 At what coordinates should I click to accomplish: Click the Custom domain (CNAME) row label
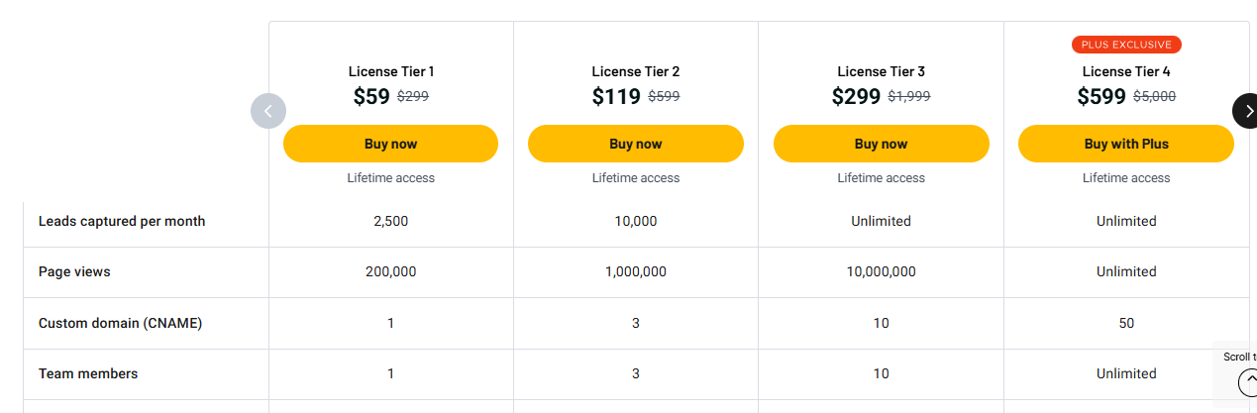coord(120,323)
